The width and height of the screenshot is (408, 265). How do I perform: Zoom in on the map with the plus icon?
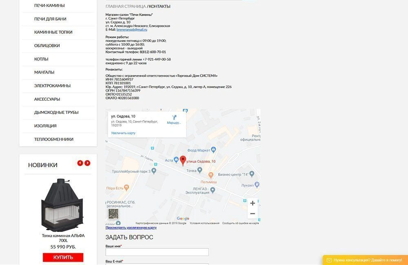pos(252,203)
